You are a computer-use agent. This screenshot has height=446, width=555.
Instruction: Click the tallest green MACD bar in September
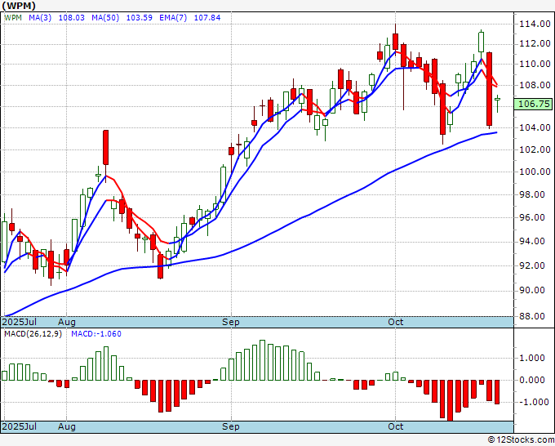(x=262, y=360)
